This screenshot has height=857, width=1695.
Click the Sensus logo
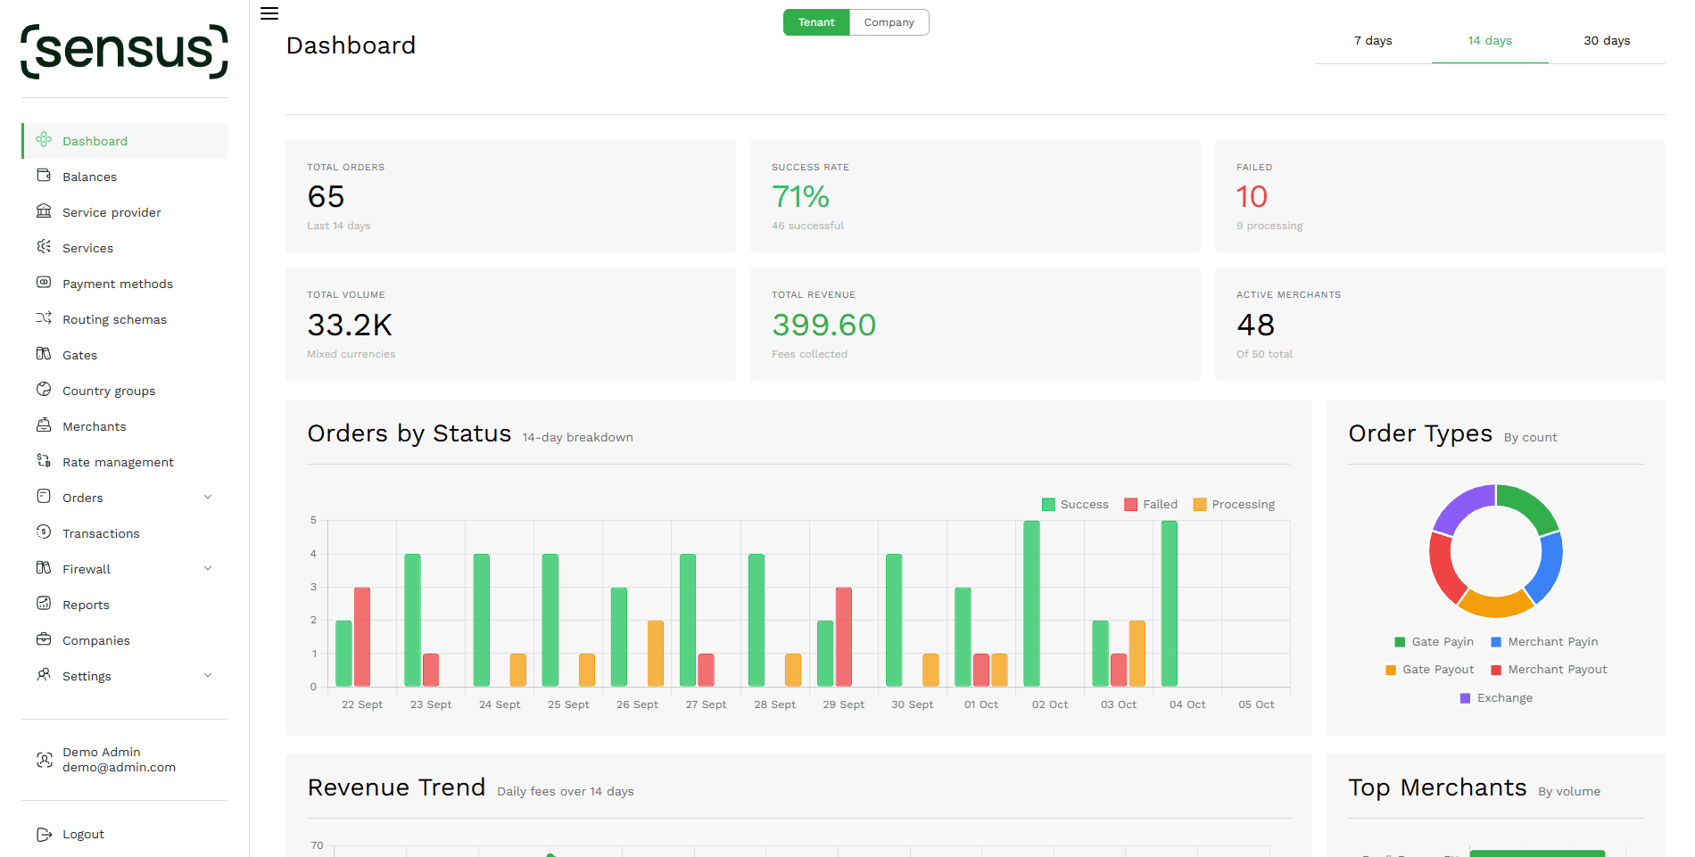(124, 51)
